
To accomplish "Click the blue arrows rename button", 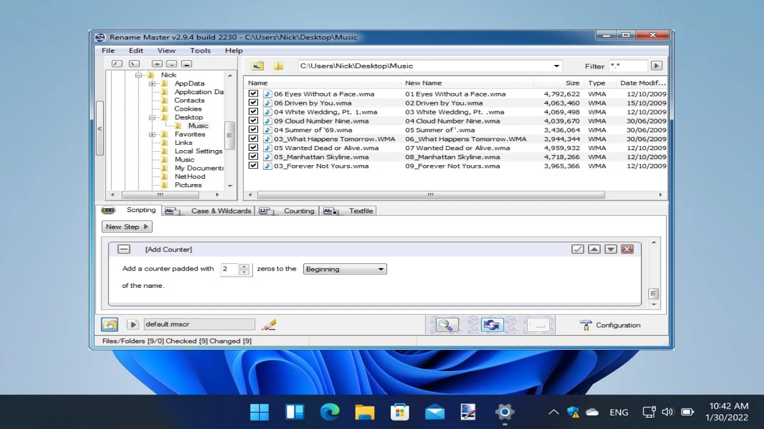I will (x=492, y=325).
